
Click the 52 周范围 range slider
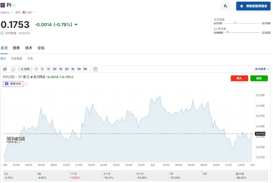[x=242, y=33]
